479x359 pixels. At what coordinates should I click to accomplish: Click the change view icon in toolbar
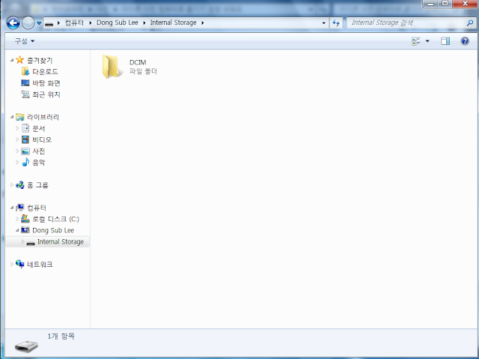(x=415, y=41)
